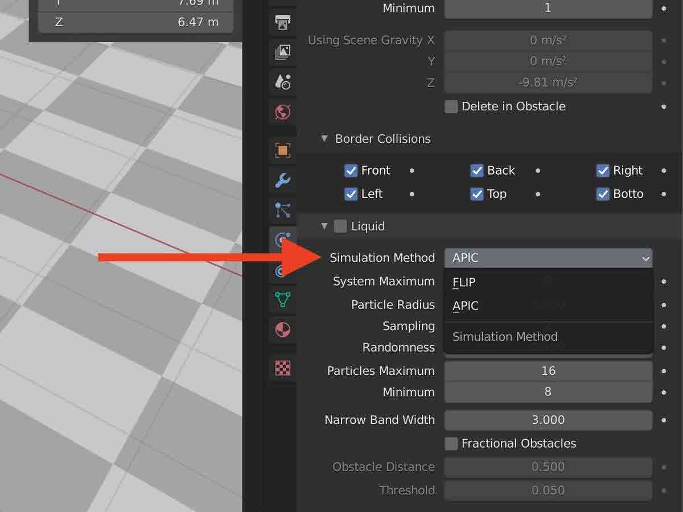683x512 pixels.
Task: Uncheck the Right border collision checkbox
Action: 603,171
